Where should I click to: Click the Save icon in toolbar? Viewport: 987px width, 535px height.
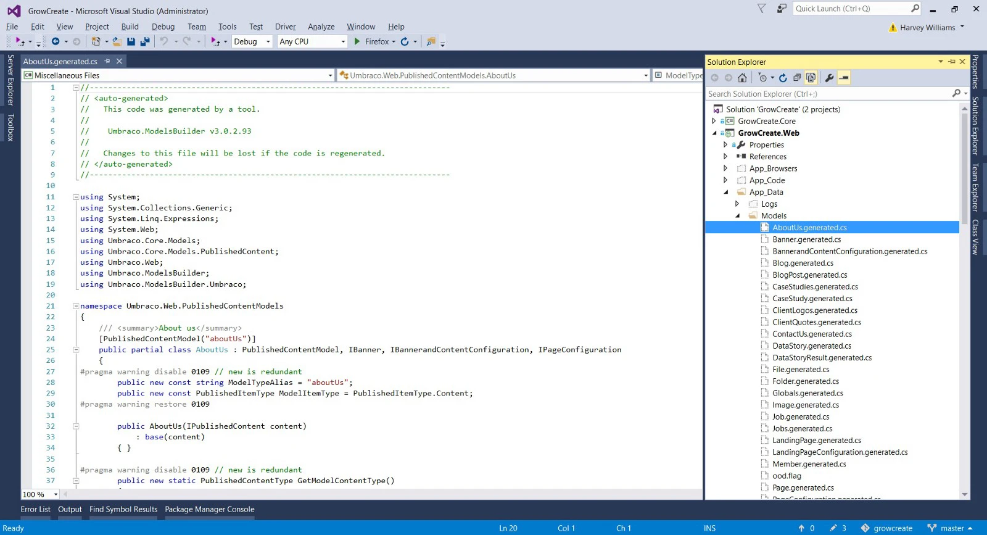[131, 41]
